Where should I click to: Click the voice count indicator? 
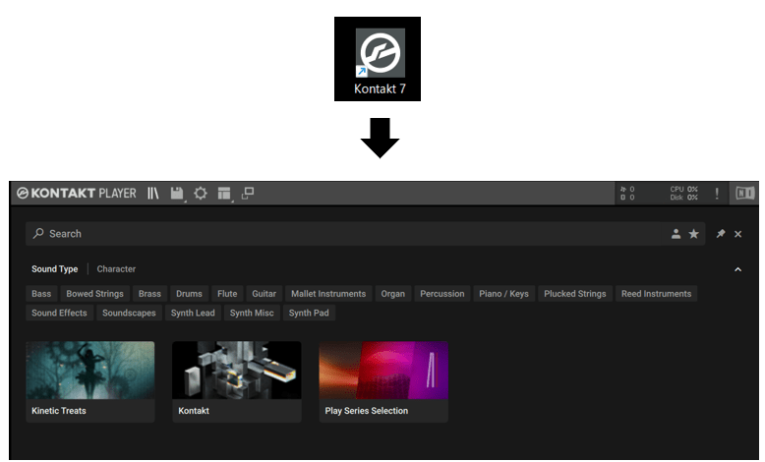627,190
